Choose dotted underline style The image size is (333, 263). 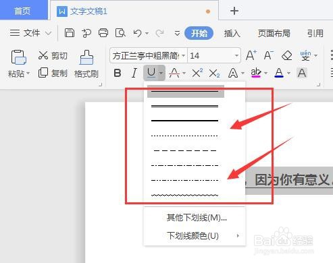pos(184,136)
